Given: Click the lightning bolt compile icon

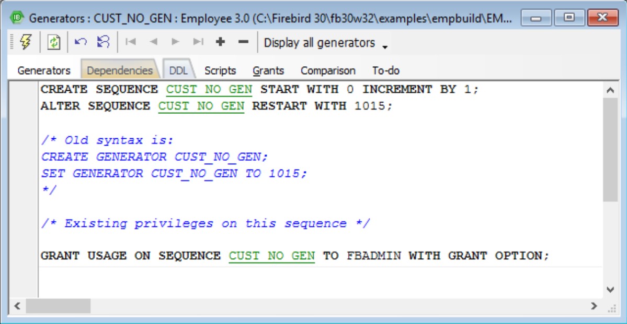Looking at the screenshot, I should [26, 43].
